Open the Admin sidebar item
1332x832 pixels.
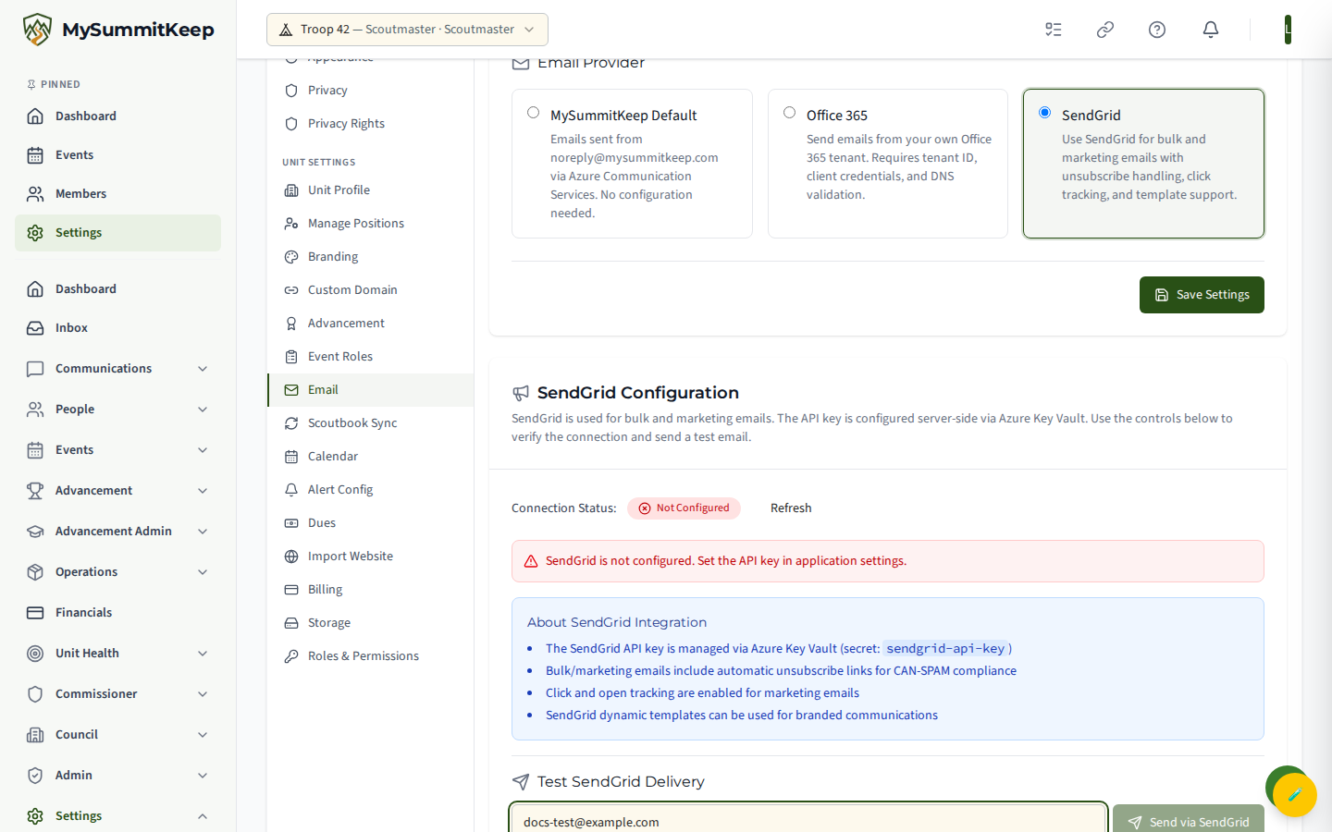[x=117, y=776]
